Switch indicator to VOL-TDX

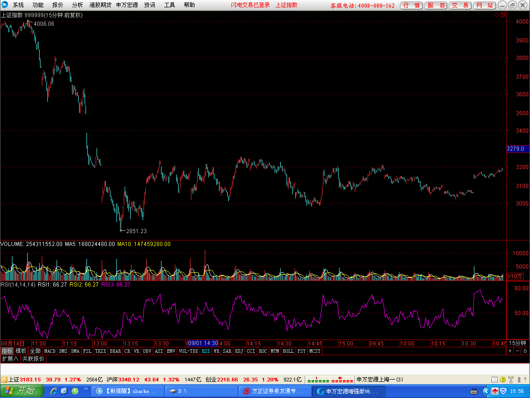click(x=188, y=351)
